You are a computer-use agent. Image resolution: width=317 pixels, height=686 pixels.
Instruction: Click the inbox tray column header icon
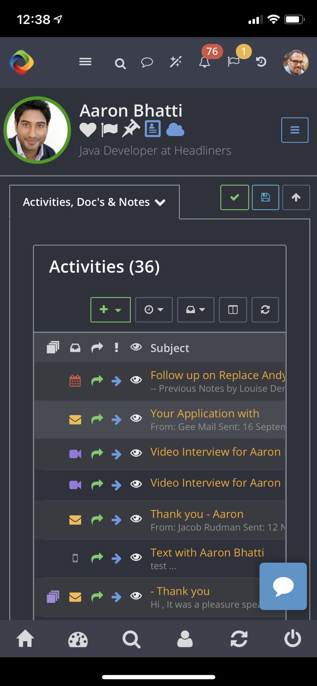pyautogui.click(x=75, y=348)
